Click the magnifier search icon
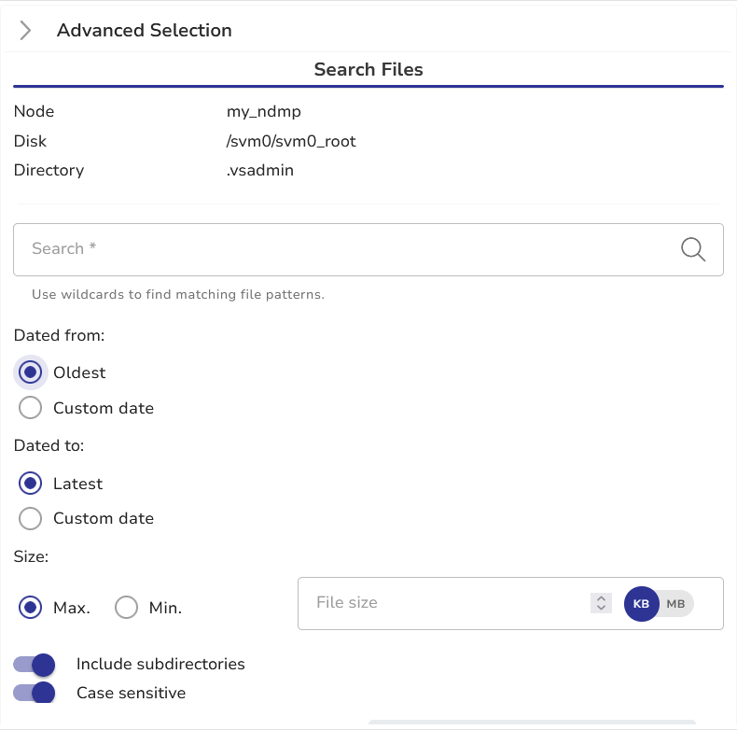737x730 pixels. 693,249
